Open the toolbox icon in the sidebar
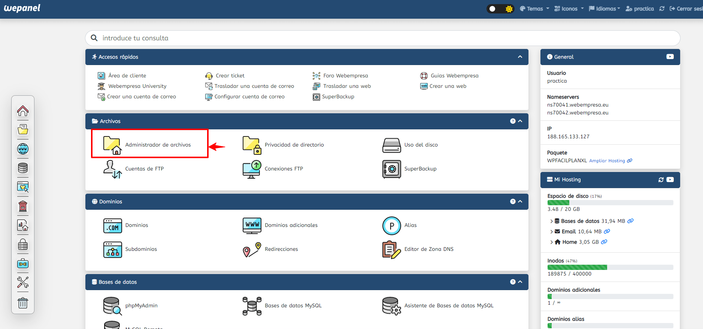Viewport: 703px width, 329px height. [23, 264]
